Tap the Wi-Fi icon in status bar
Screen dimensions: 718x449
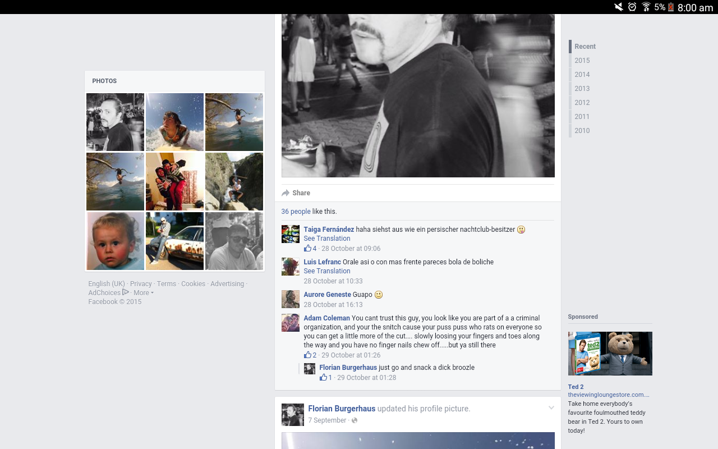tap(646, 7)
